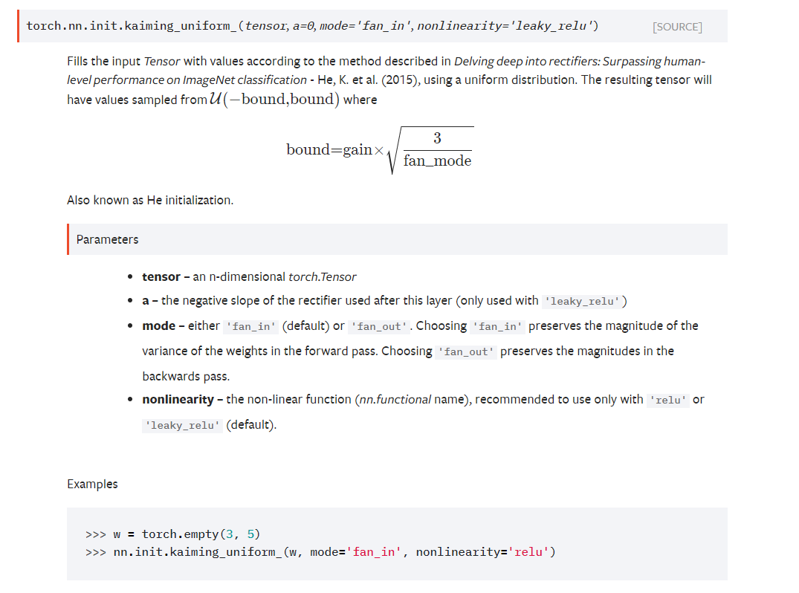
Task: Click 'fan_out' code before 'preserves the magnitudes'
Action: click(466, 351)
